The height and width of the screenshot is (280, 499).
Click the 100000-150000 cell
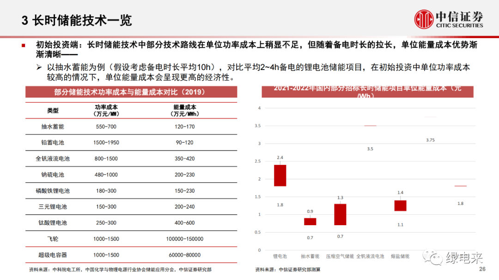[184, 239]
